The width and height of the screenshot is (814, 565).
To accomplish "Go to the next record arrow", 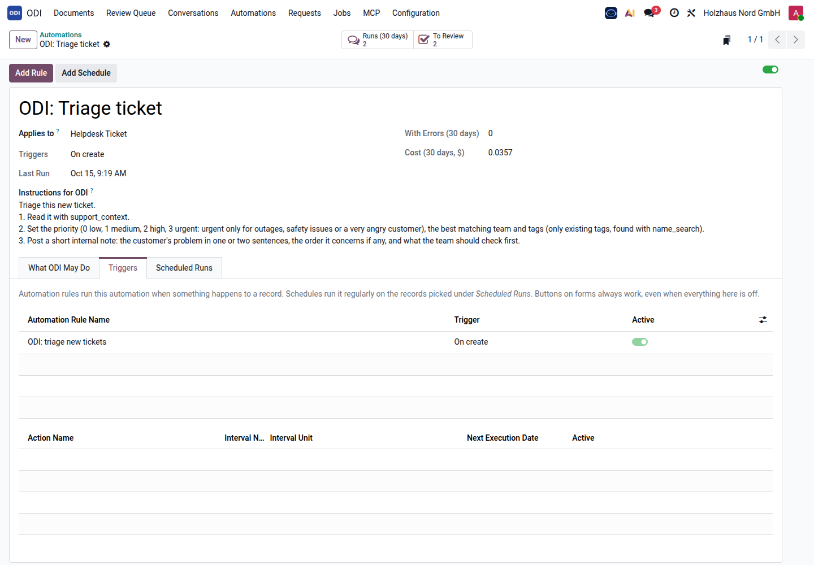I will coord(796,40).
